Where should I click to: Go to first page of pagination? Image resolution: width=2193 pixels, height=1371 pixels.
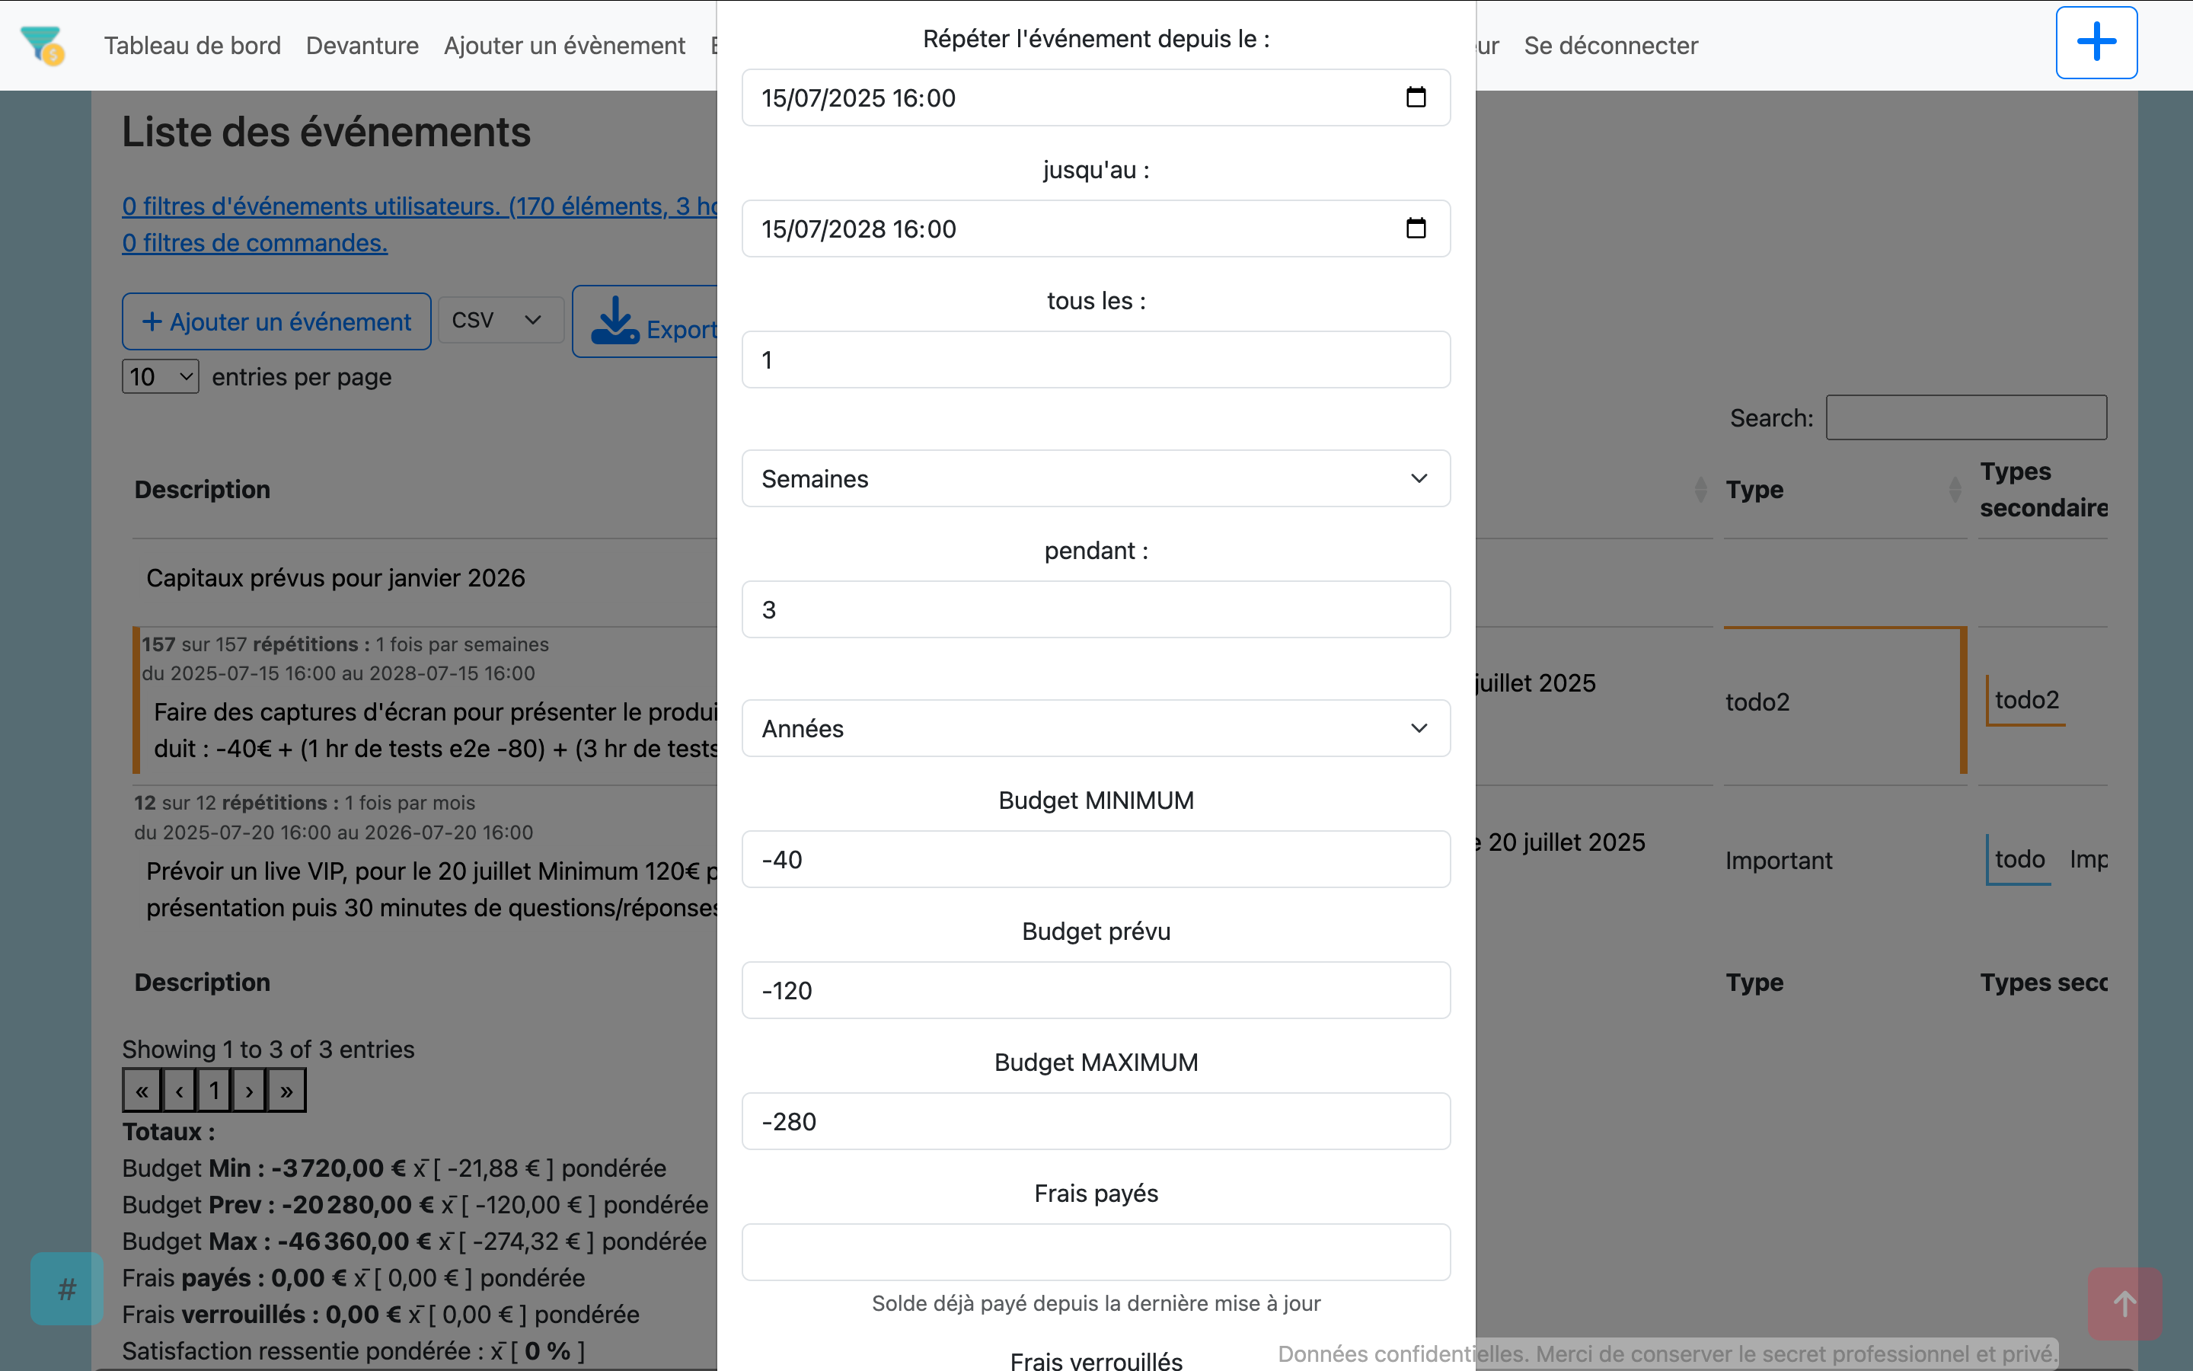coord(142,1091)
